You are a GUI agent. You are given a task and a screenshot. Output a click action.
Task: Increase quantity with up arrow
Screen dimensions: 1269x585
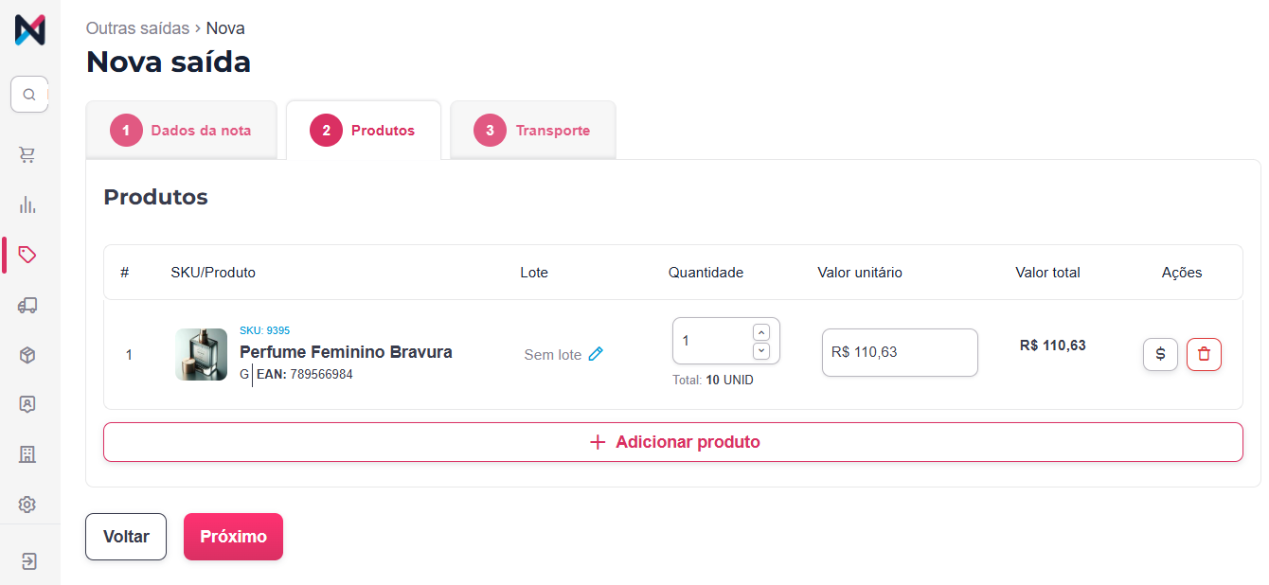tap(761, 332)
